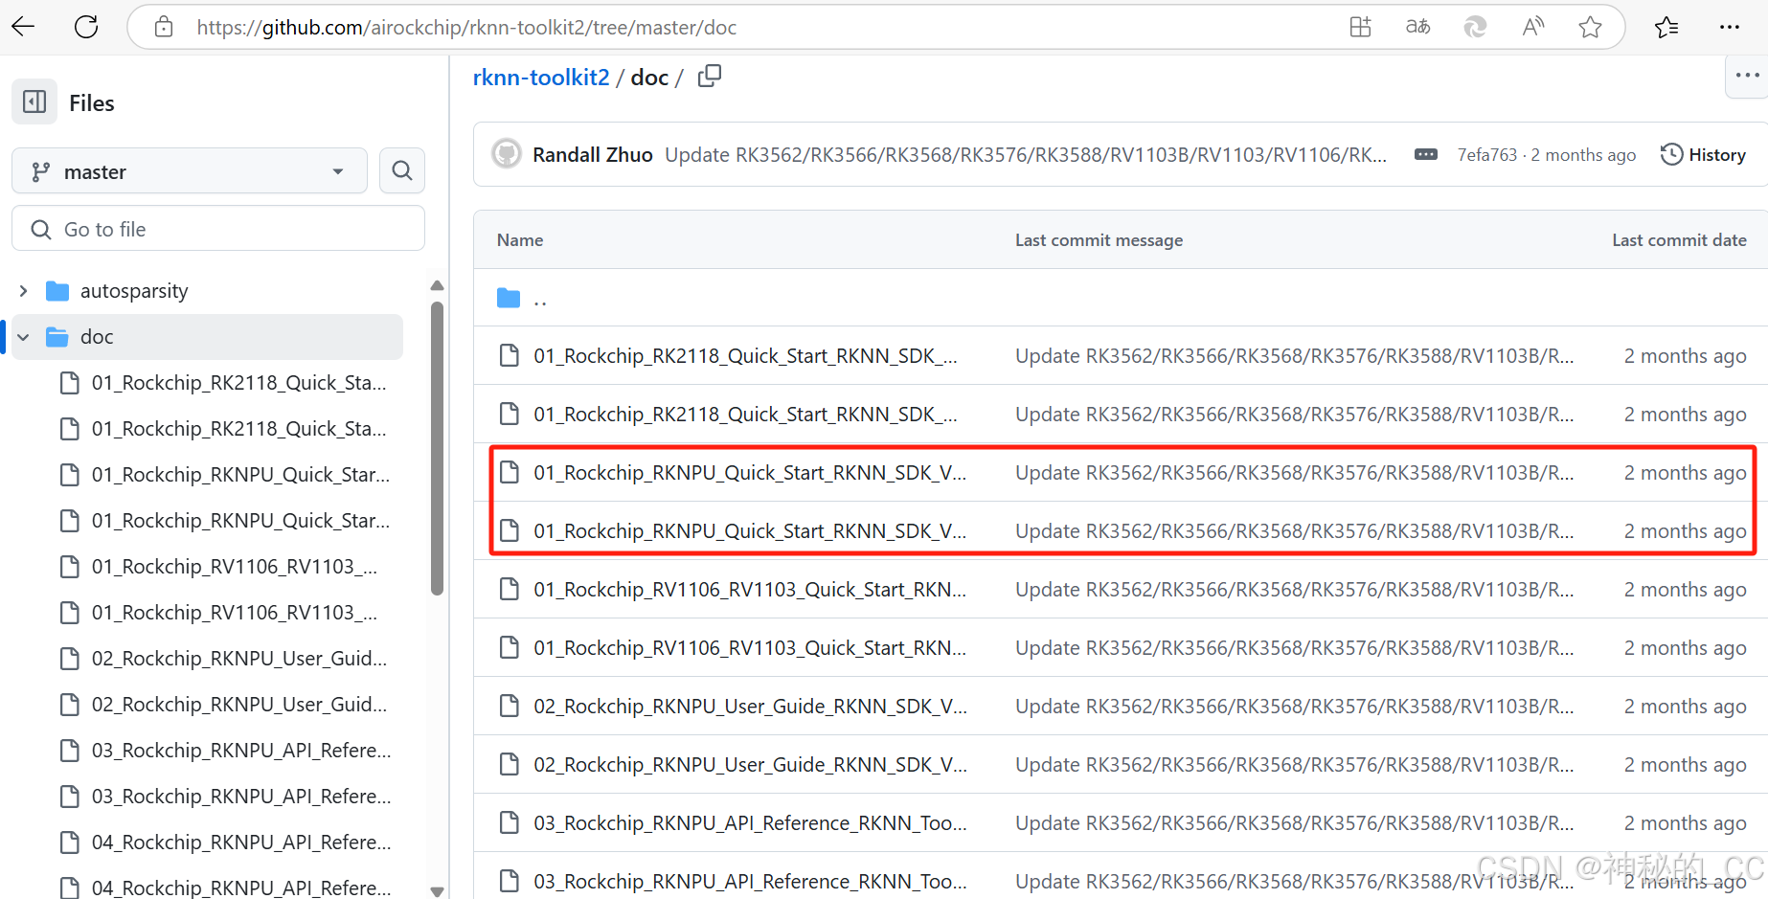Select first 02_Rockchip_RKNPU_User_Guid tree file
The image size is (1768, 899).
click(239, 659)
